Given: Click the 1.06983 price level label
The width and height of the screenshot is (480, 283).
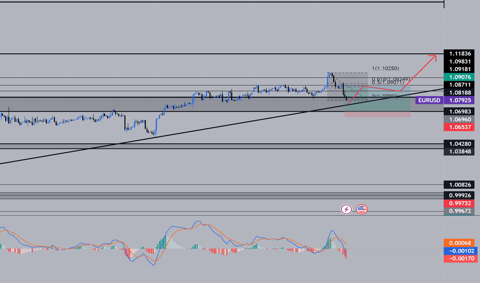Looking at the screenshot, I should [x=459, y=111].
